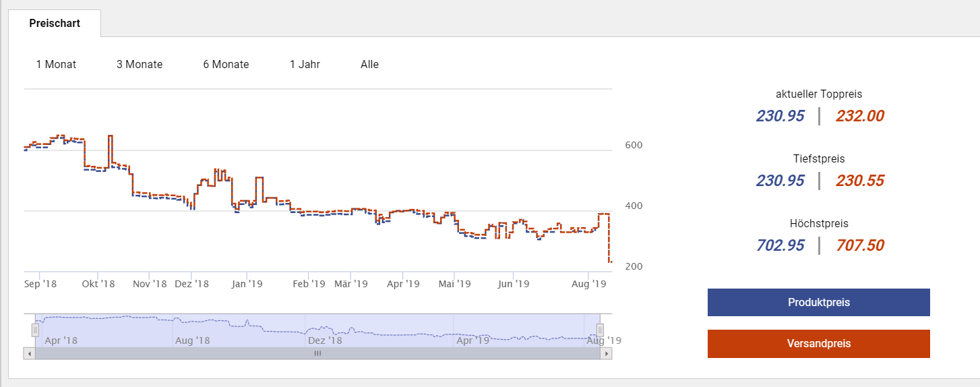Click the Okt '18 price spike on chart
The width and height of the screenshot is (980, 387).
click(x=110, y=137)
